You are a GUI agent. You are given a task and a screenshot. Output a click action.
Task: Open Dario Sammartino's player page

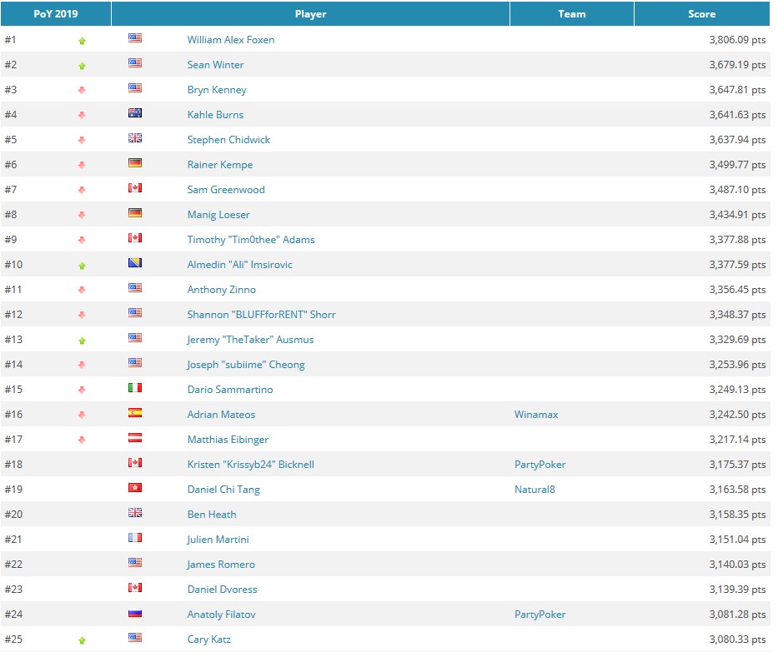[229, 390]
